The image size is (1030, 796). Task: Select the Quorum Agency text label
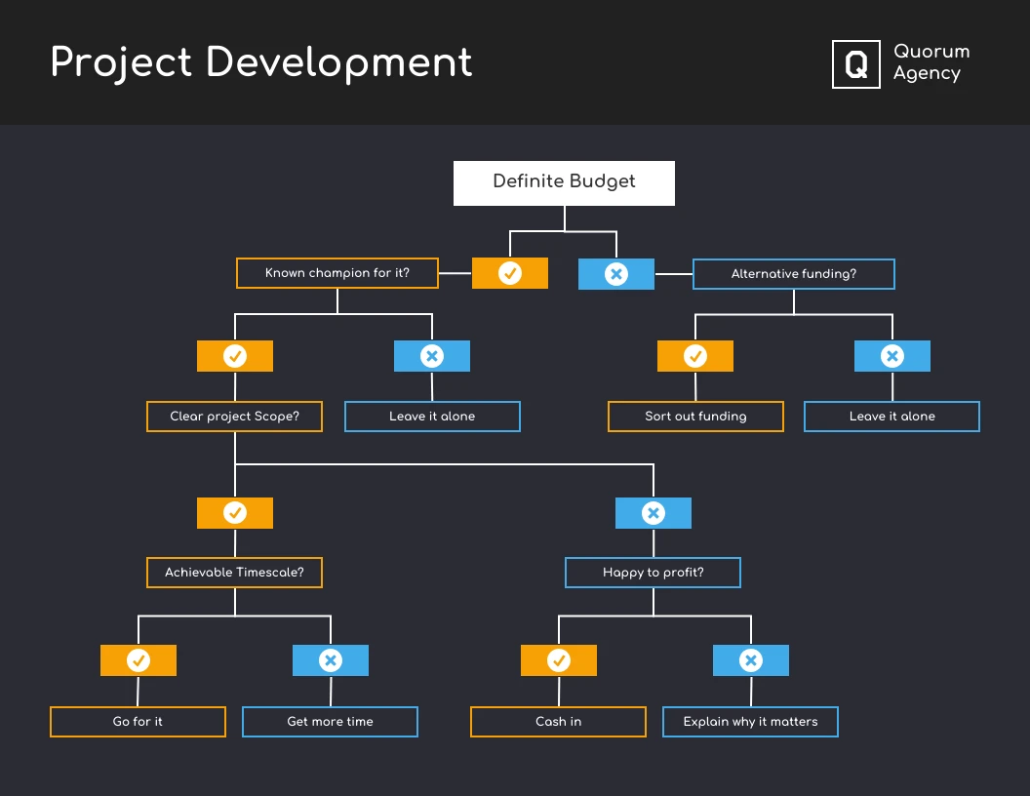click(931, 64)
